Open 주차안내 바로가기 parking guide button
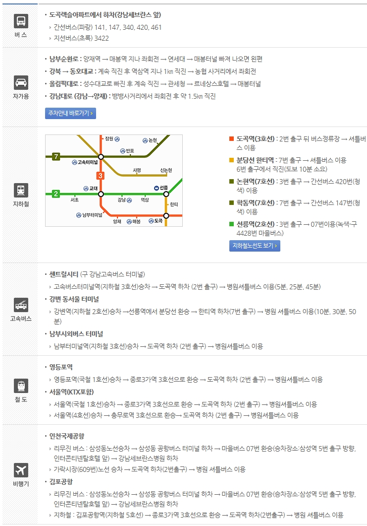This screenshot has width=367, height=526. tap(71, 113)
